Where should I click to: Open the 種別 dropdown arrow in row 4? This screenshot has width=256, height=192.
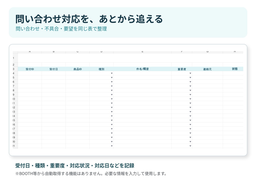click(x=112, y=73)
